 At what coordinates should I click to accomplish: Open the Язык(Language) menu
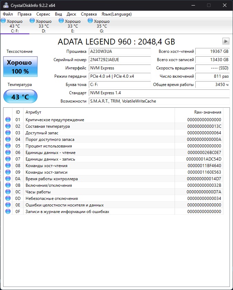pos(116,14)
